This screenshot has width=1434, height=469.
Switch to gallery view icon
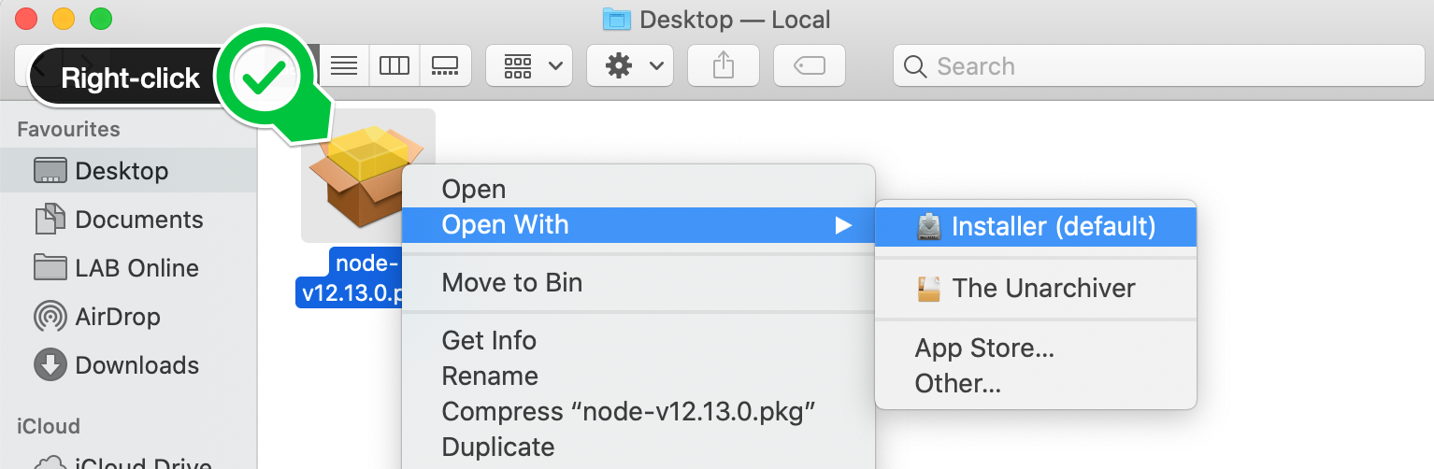pos(445,66)
